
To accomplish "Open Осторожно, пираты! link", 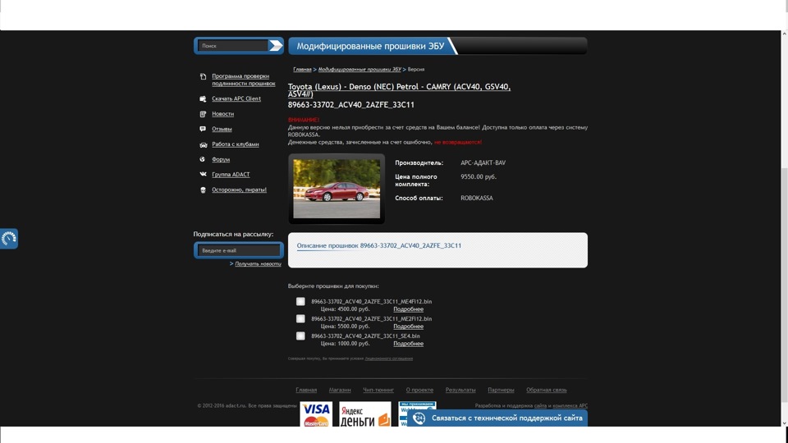I will 239,190.
